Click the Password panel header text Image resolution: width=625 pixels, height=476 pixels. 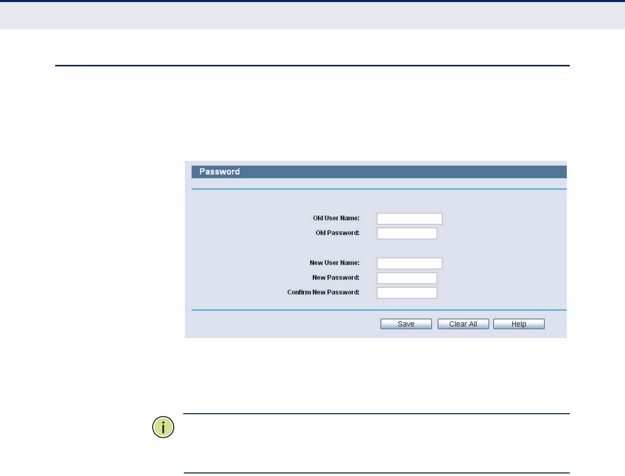coord(219,172)
